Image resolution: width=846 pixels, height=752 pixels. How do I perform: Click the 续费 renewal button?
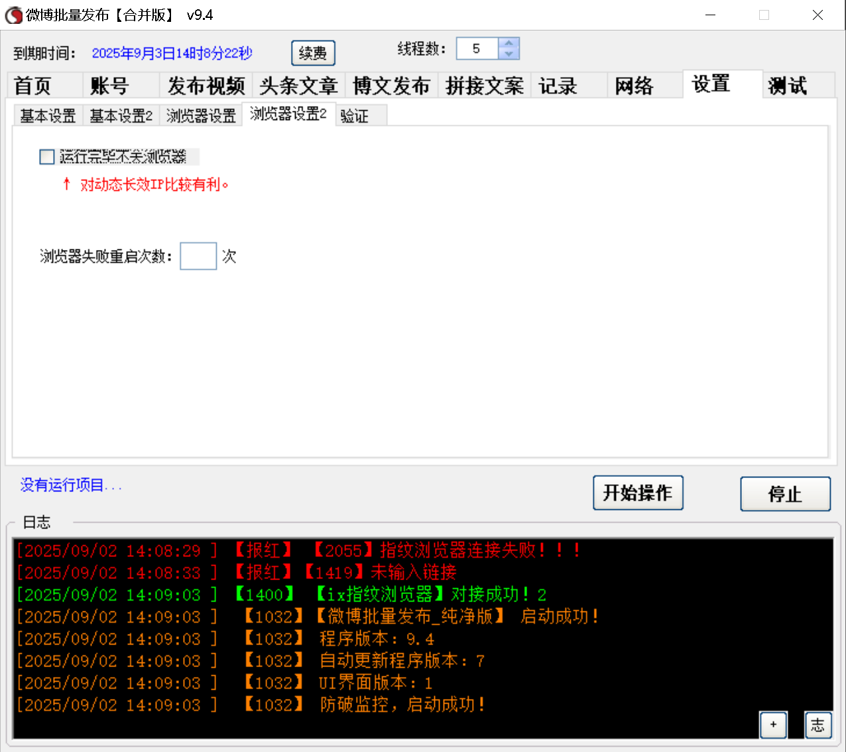(313, 53)
